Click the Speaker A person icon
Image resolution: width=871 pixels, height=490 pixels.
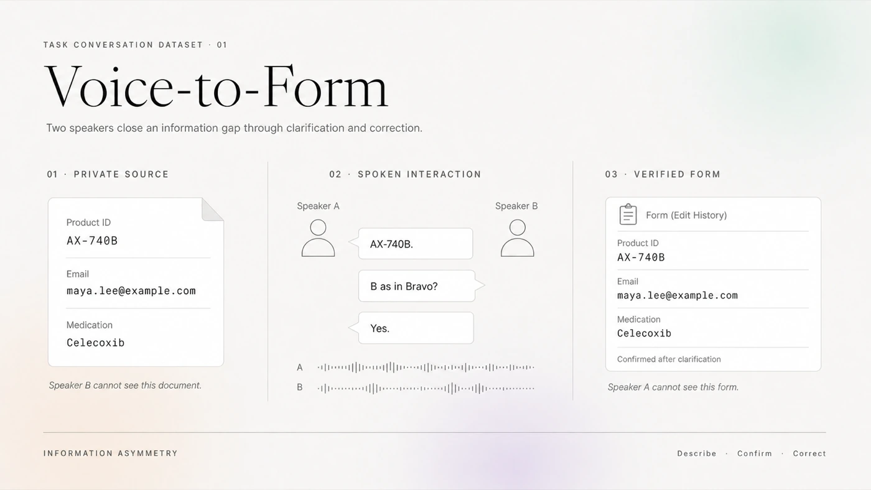click(x=318, y=238)
